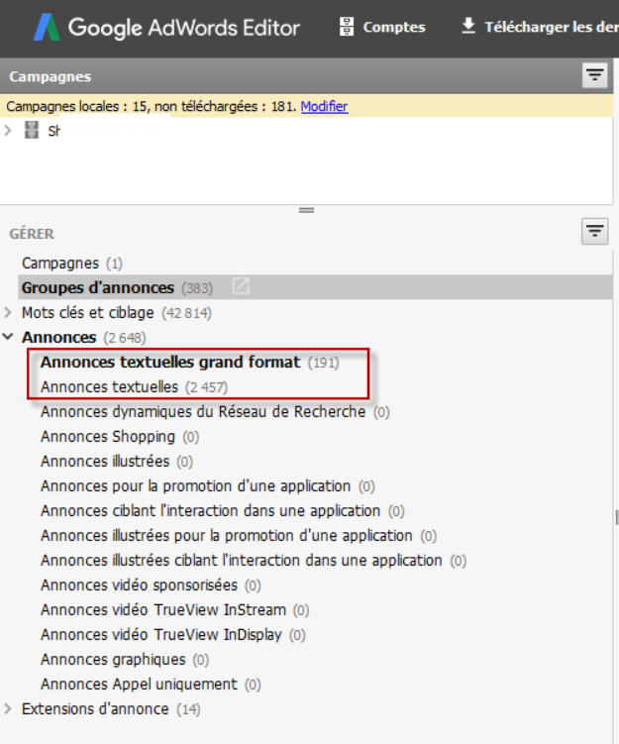Select Annonces (2 648) row
Viewport: 619px width, 744px height.
[84, 338]
